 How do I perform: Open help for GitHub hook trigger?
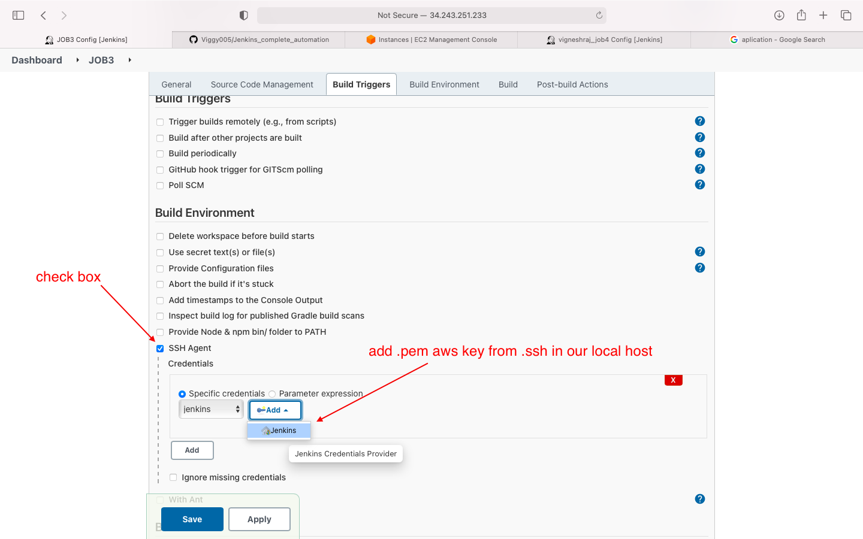(700, 169)
